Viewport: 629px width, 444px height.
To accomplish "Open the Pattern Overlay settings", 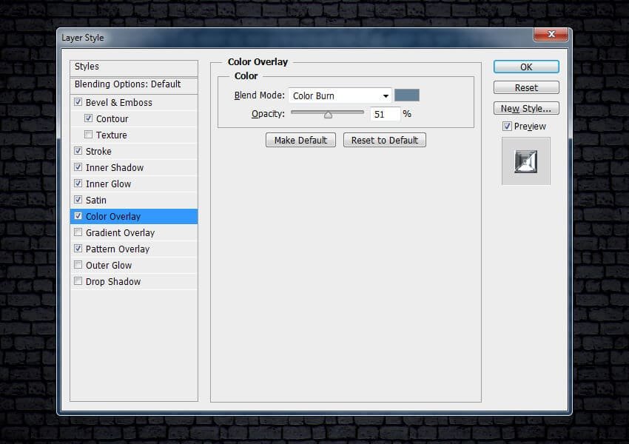I will (x=117, y=249).
